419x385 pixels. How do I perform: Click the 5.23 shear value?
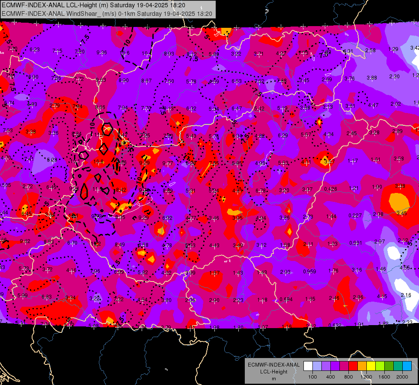click(x=52, y=160)
